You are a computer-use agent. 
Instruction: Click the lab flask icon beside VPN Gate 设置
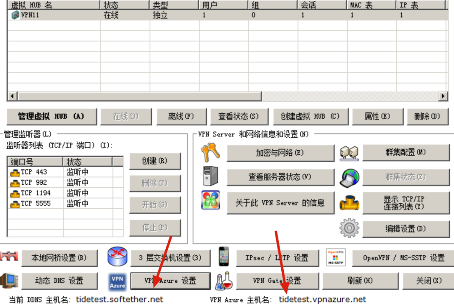tap(224, 281)
